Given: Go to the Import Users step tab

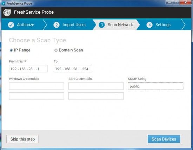Looking at the screenshot, I should (x=69, y=25).
